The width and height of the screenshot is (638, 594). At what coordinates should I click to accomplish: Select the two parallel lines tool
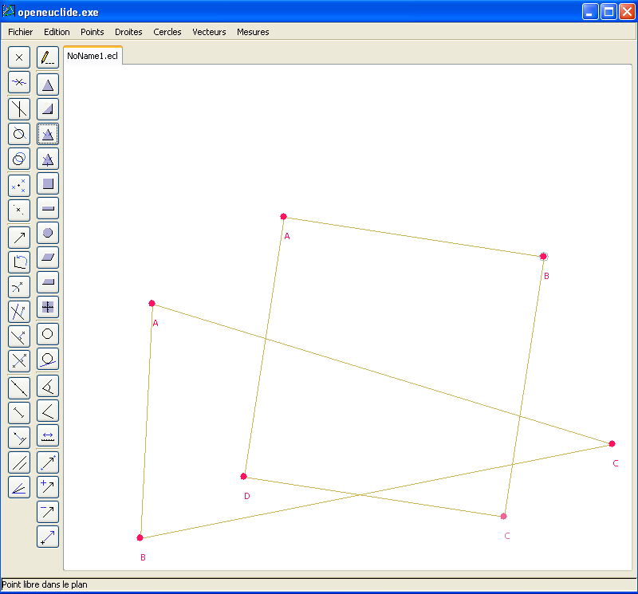click(19, 462)
